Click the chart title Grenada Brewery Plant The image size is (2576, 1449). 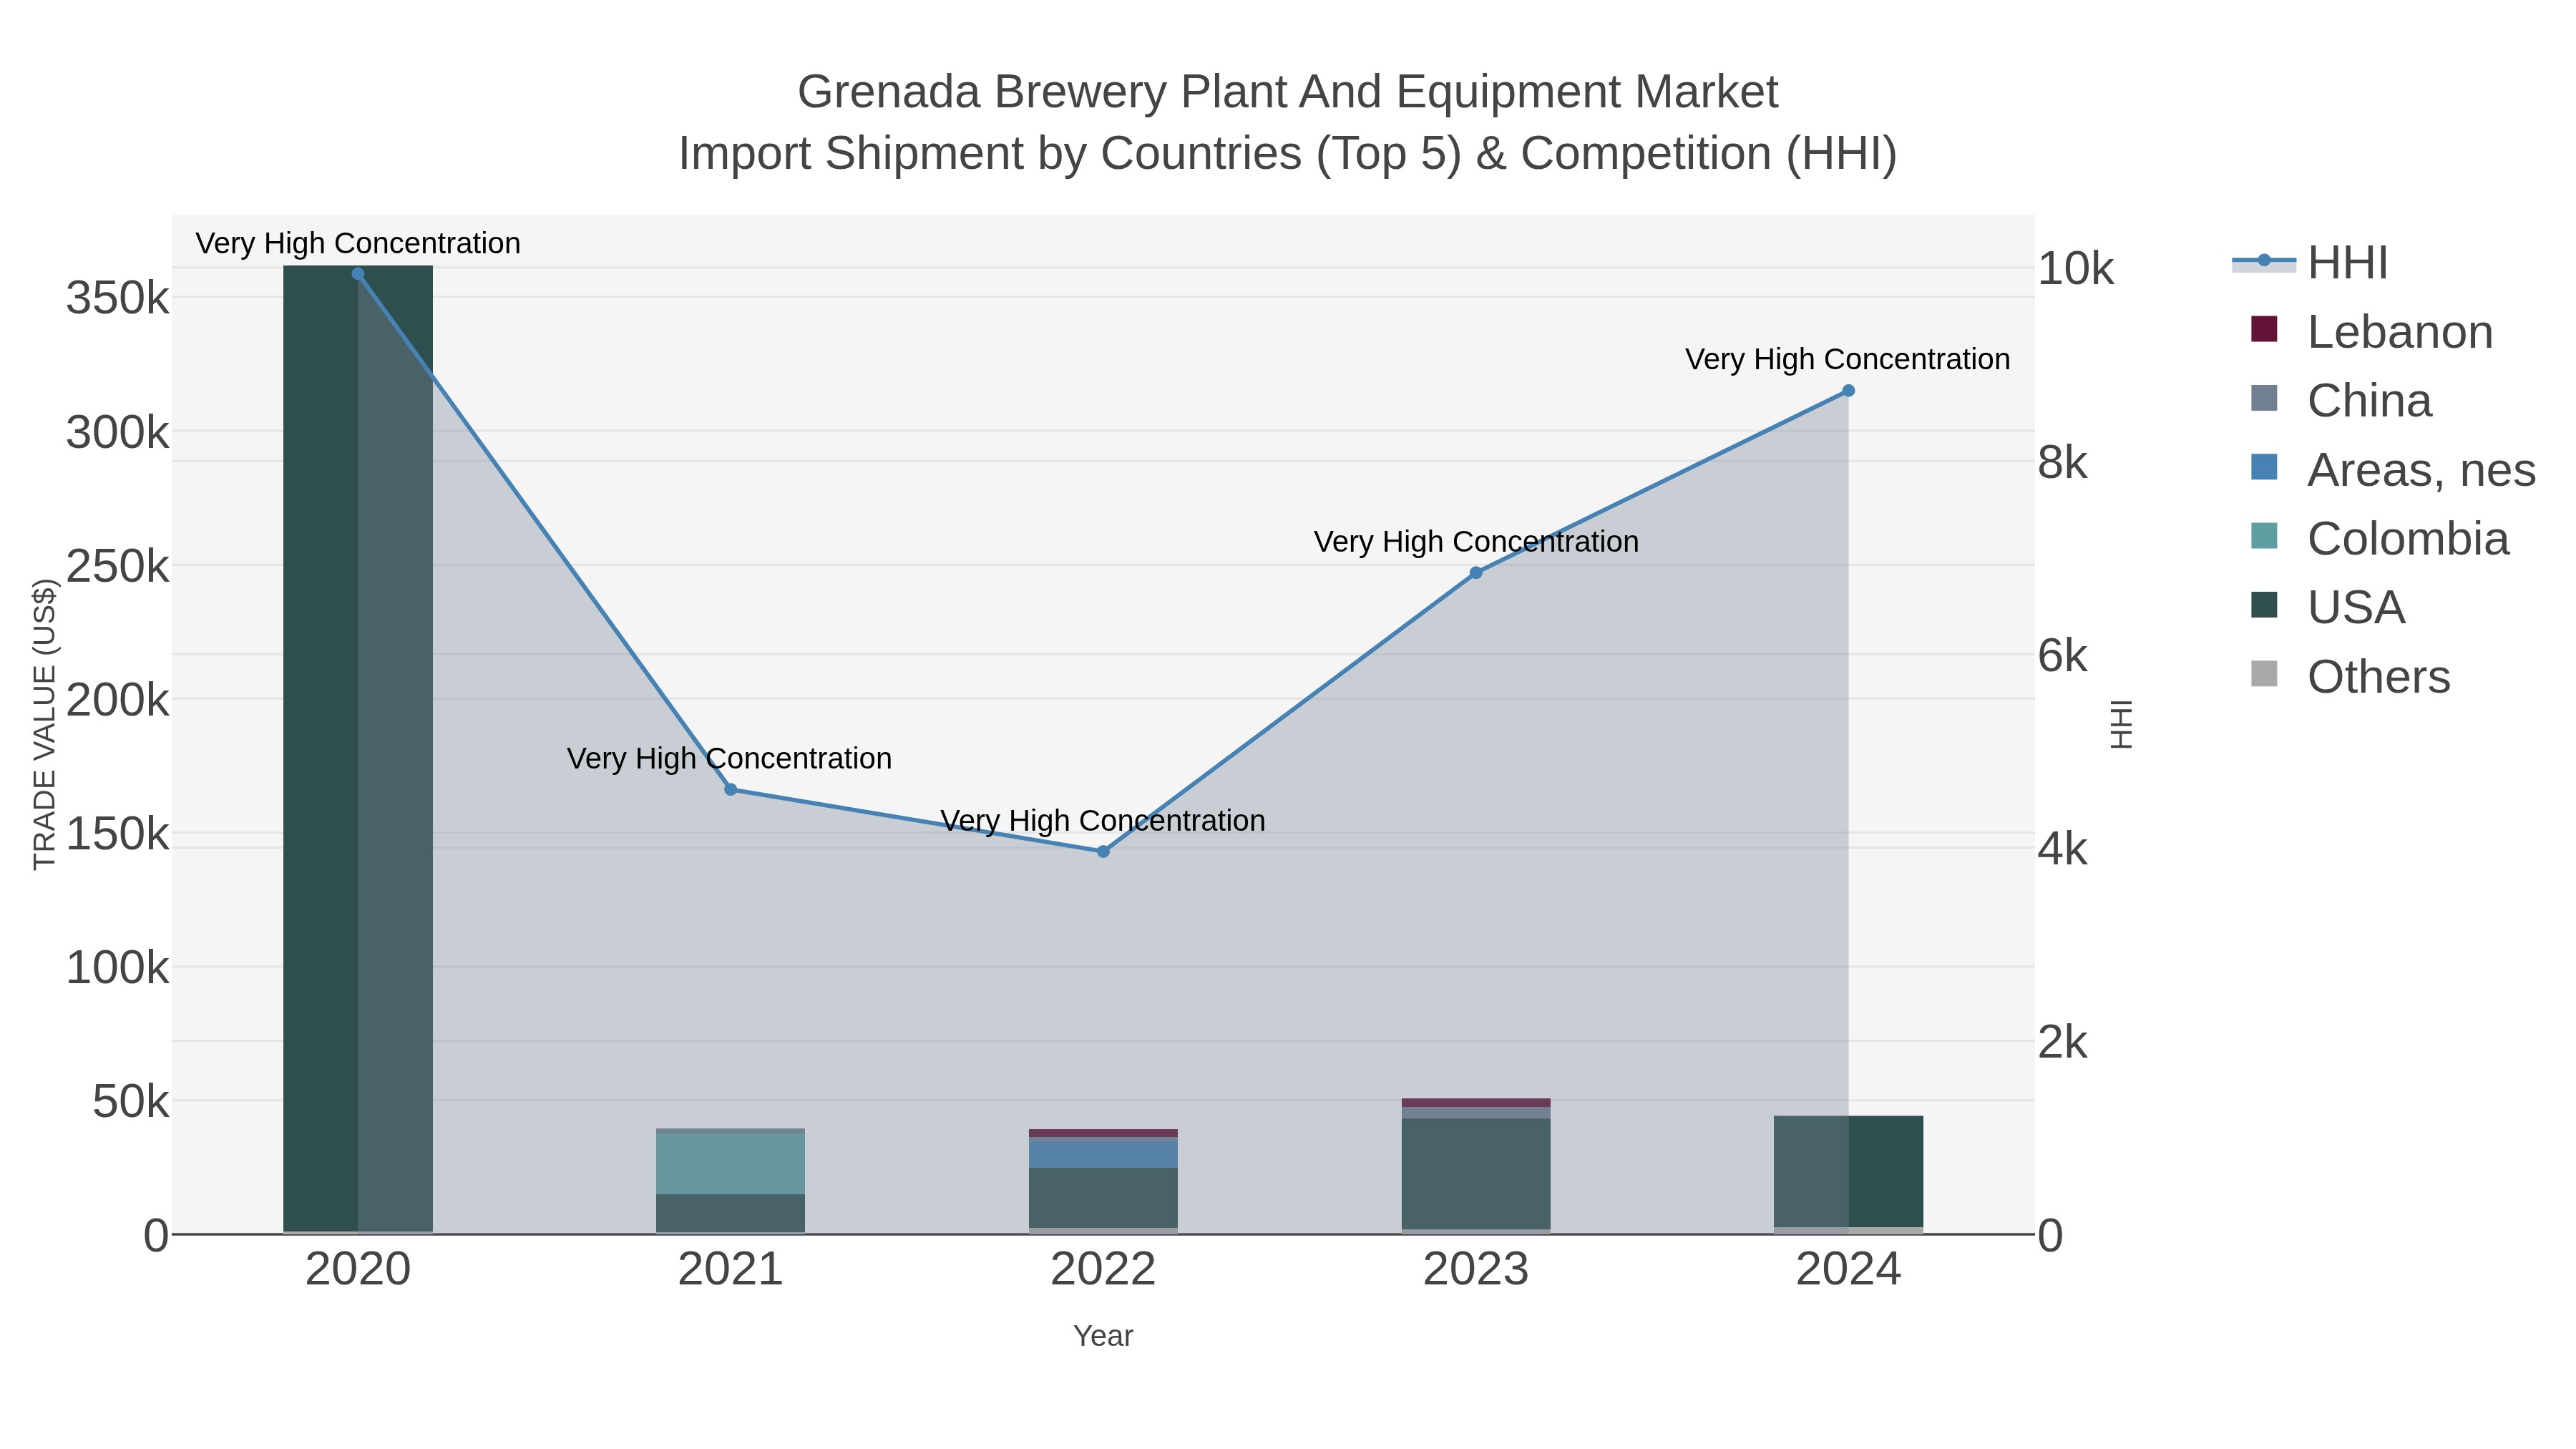(x=1288, y=92)
